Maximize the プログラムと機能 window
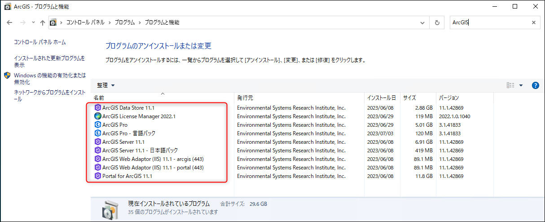This screenshot has height=222, width=545. [514, 7]
